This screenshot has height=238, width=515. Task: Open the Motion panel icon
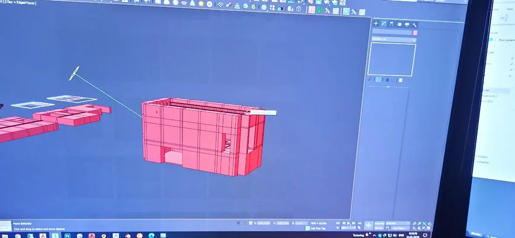coord(399,24)
